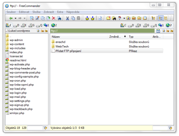
Task: Click the FTP connections icon beside address bar
Action: [158, 31]
